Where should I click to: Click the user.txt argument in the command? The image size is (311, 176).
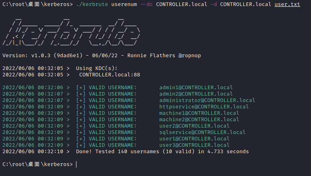click(x=287, y=4)
